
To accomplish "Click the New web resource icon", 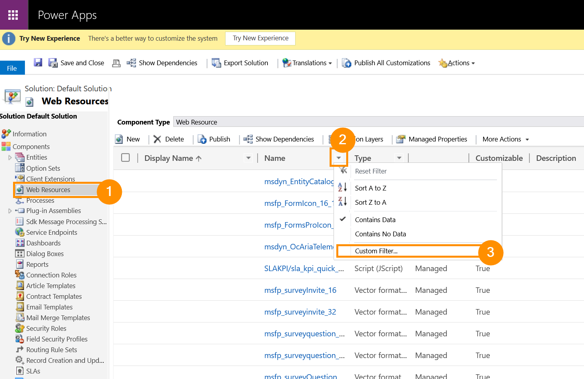I will click(x=119, y=139).
